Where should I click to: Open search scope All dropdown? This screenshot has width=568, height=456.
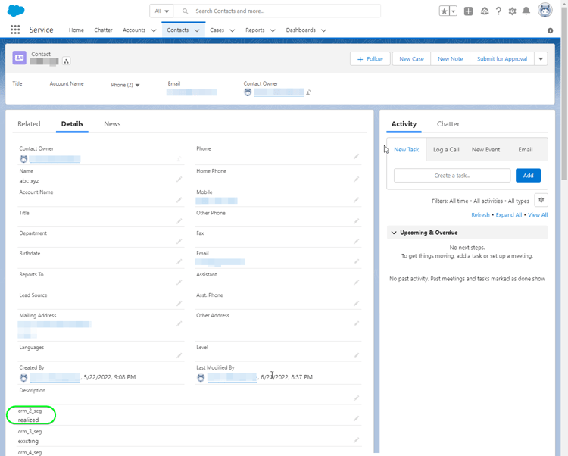(x=161, y=11)
